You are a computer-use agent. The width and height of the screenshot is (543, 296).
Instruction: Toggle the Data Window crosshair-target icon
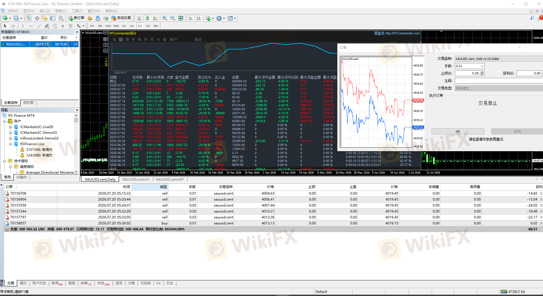[x=37, y=18]
